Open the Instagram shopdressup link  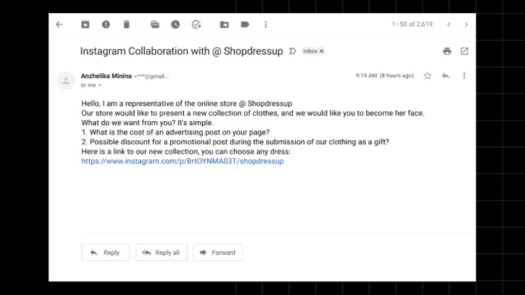tap(182, 161)
